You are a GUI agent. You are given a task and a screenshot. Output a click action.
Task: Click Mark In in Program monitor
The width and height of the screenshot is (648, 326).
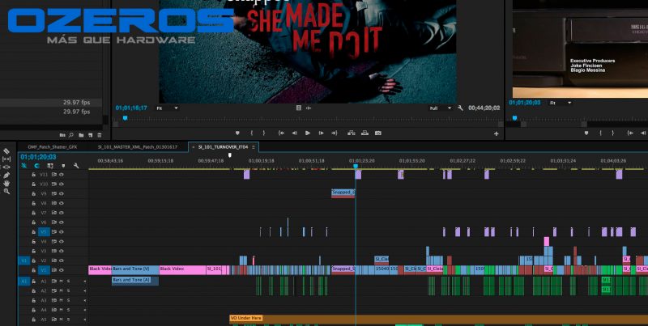251,133
